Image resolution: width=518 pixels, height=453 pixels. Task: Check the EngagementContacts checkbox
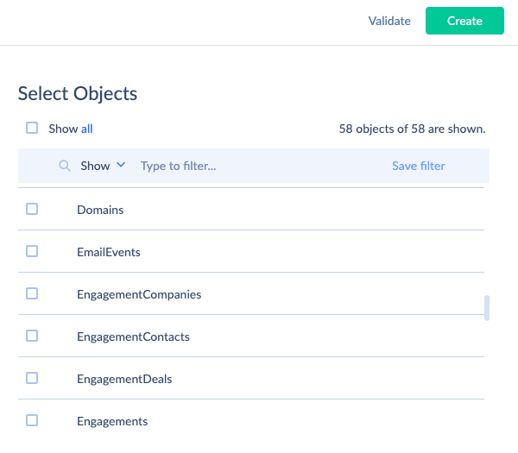click(x=32, y=336)
